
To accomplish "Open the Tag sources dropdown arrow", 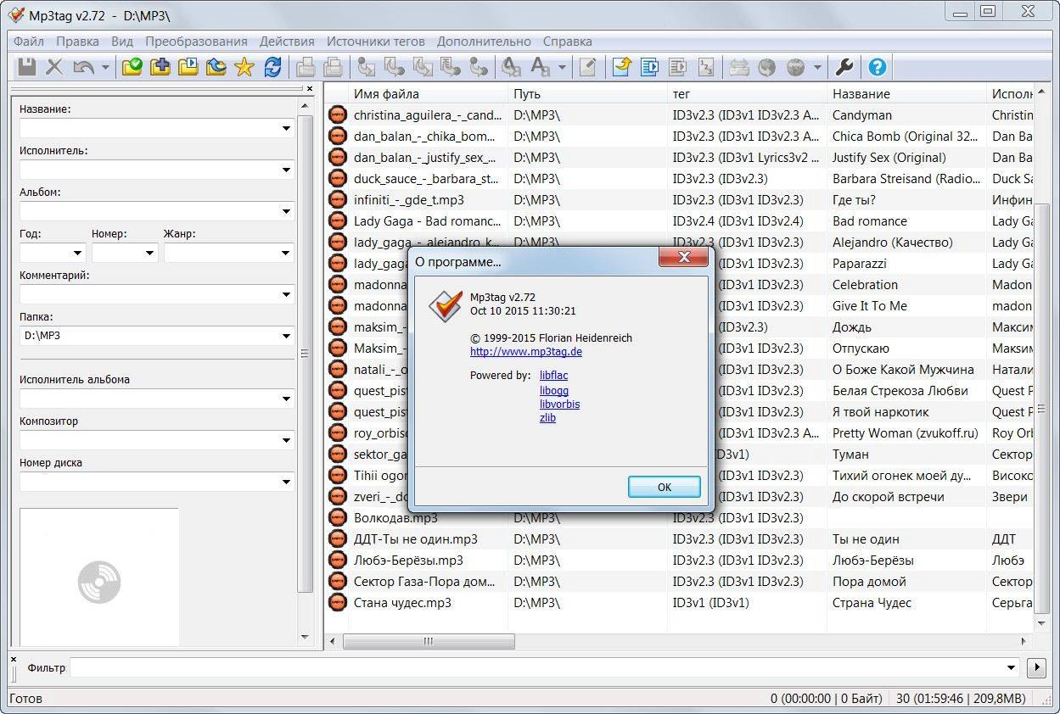I will [x=817, y=67].
